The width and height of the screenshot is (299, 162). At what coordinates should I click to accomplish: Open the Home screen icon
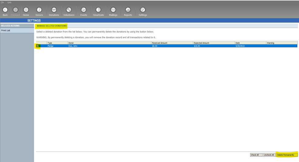click(26, 10)
